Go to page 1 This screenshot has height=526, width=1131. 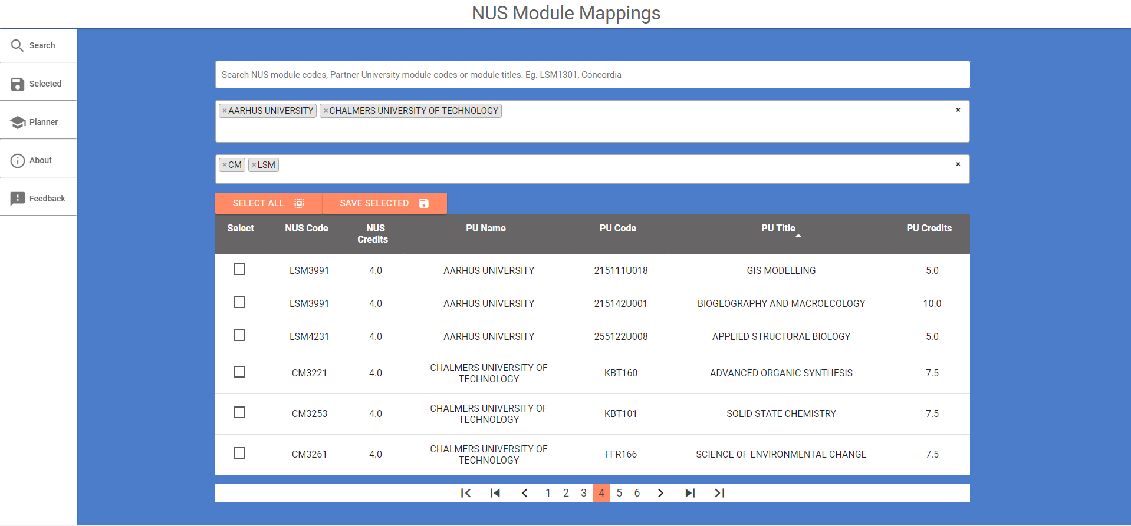[x=548, y=493]
